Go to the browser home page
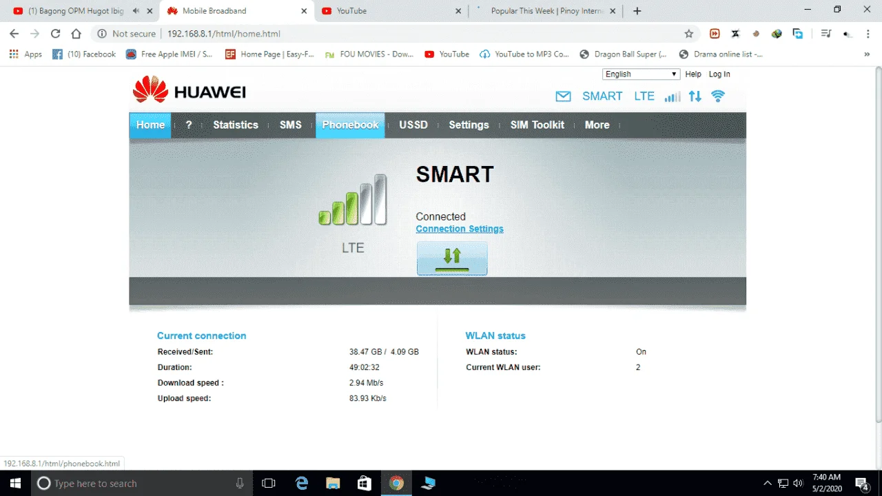 (76, 34)
